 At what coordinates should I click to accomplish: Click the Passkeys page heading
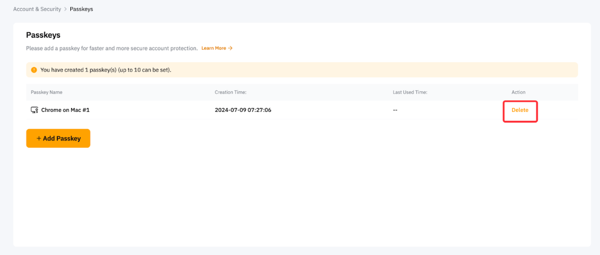pyautogui.click(x=43, y=35)
